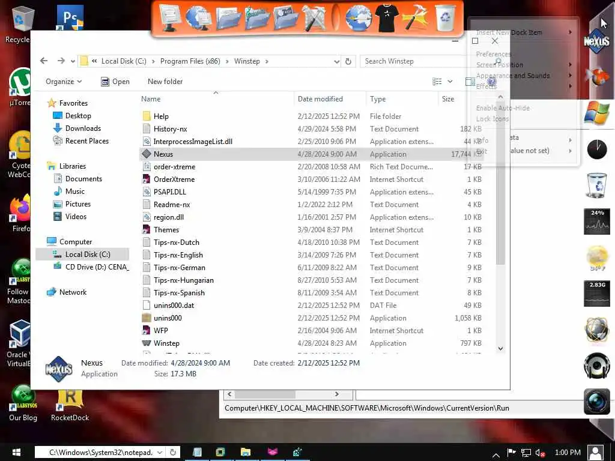This screenshot has height=461, width=615.
Task: Click the atom globe net meter icon
Action: (x=596, y=330)
